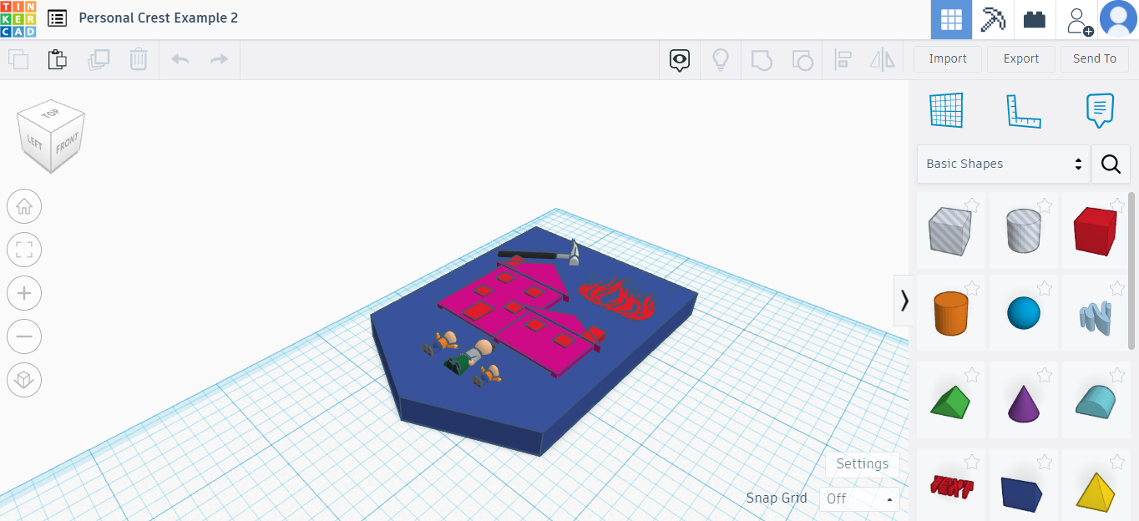
Task: Pick the green Roof shape
Action: 950,402
